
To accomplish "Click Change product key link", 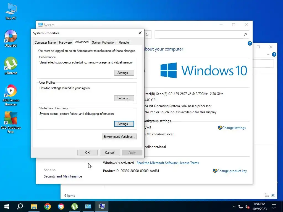I will (232, 171).
